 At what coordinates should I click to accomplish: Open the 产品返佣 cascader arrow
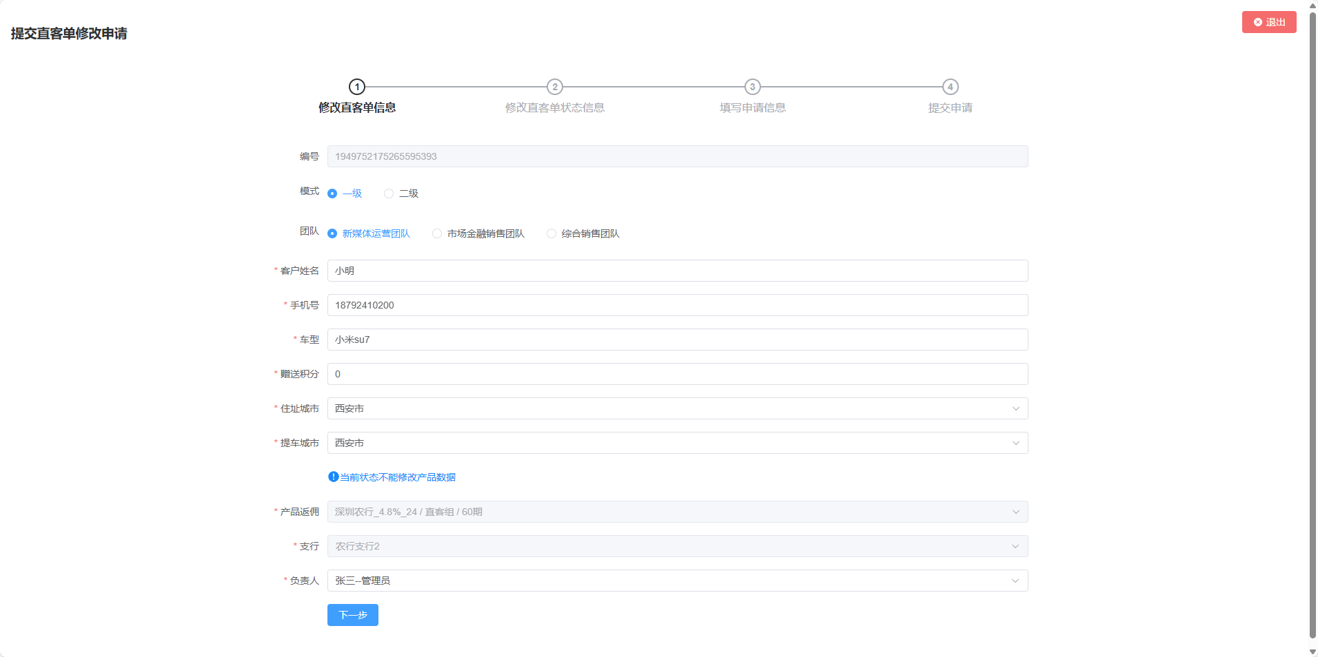tap(1015, 512)
